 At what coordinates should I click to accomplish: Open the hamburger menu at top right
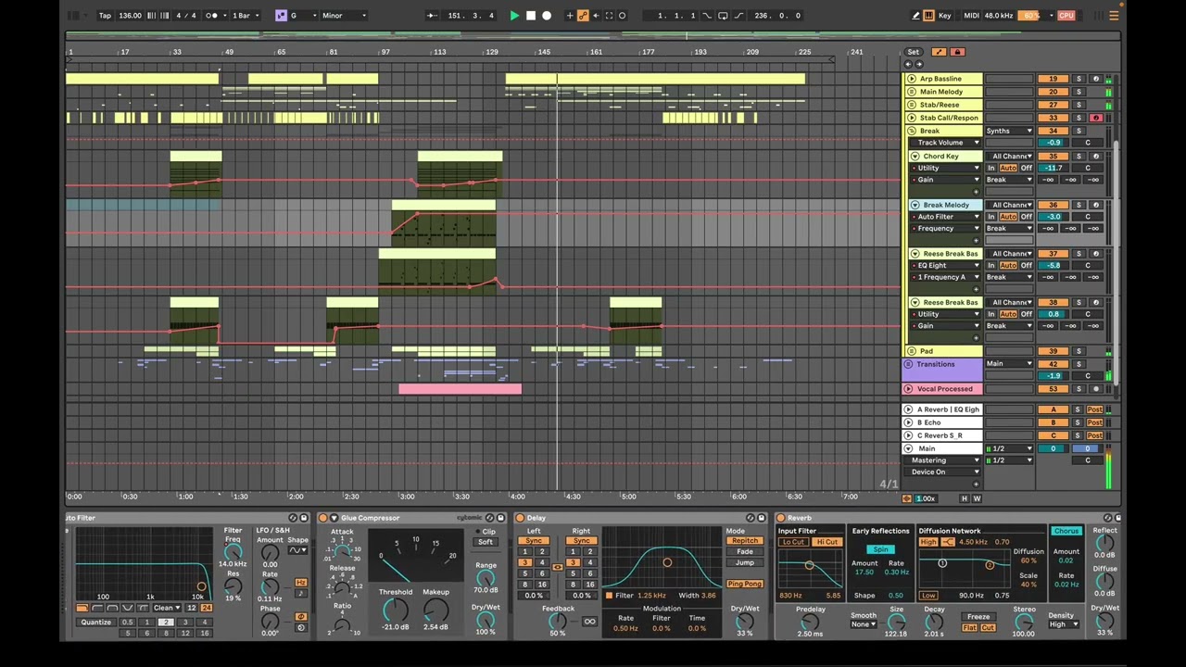1115,16
